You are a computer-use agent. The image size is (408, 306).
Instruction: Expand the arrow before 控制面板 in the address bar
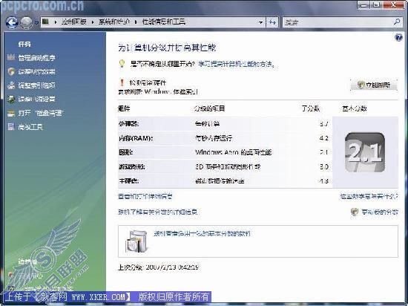(56, 22)
